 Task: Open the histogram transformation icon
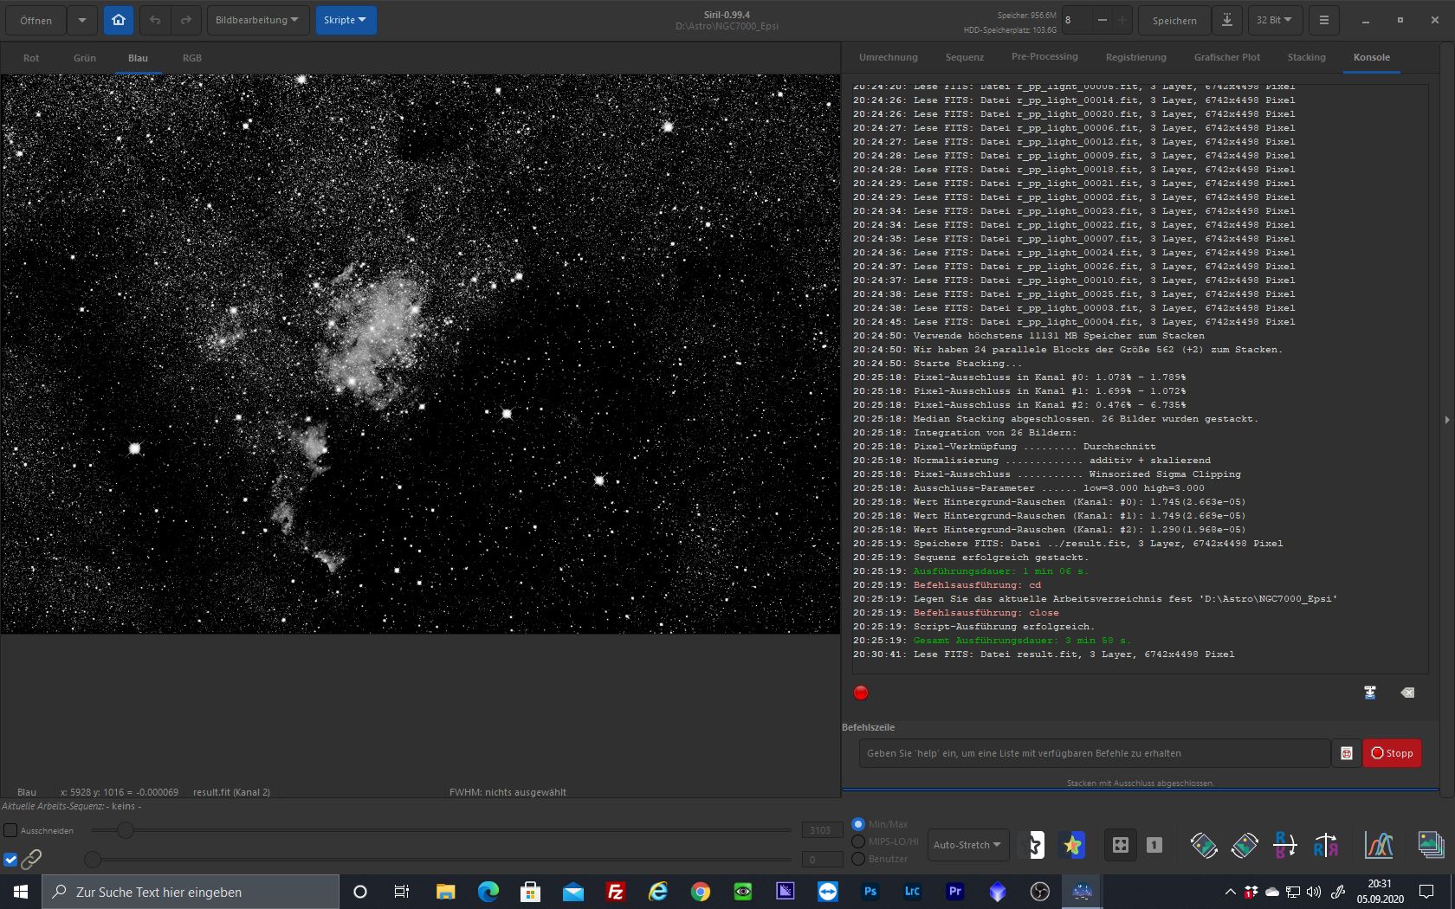pyautogui.click(x=1379, y=845)
